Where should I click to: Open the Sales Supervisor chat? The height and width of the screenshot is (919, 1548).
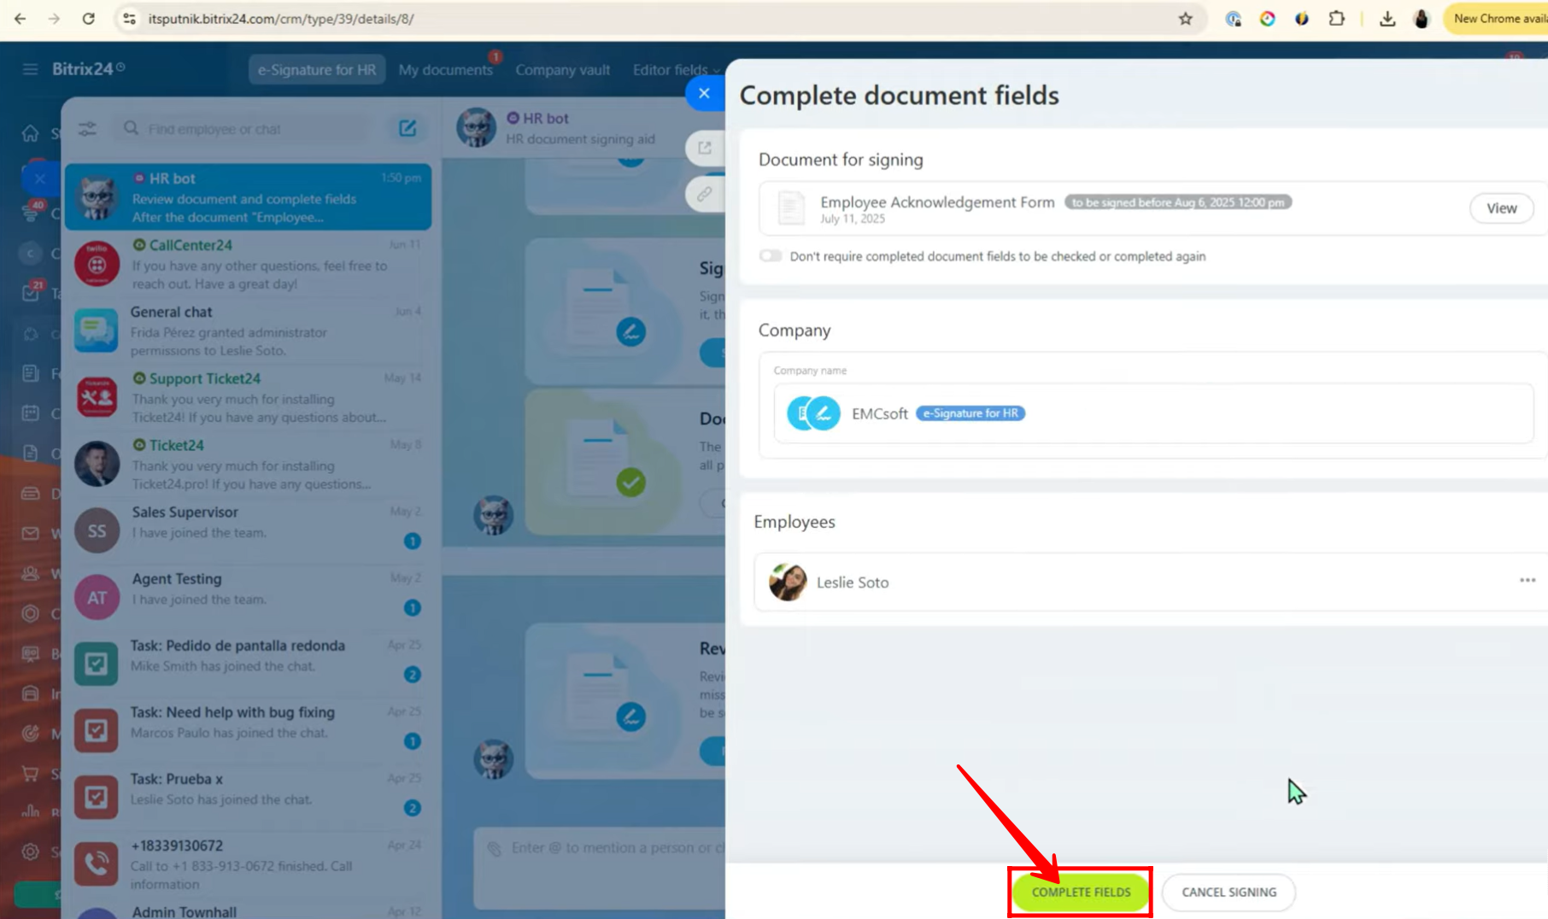coord(249,530)
